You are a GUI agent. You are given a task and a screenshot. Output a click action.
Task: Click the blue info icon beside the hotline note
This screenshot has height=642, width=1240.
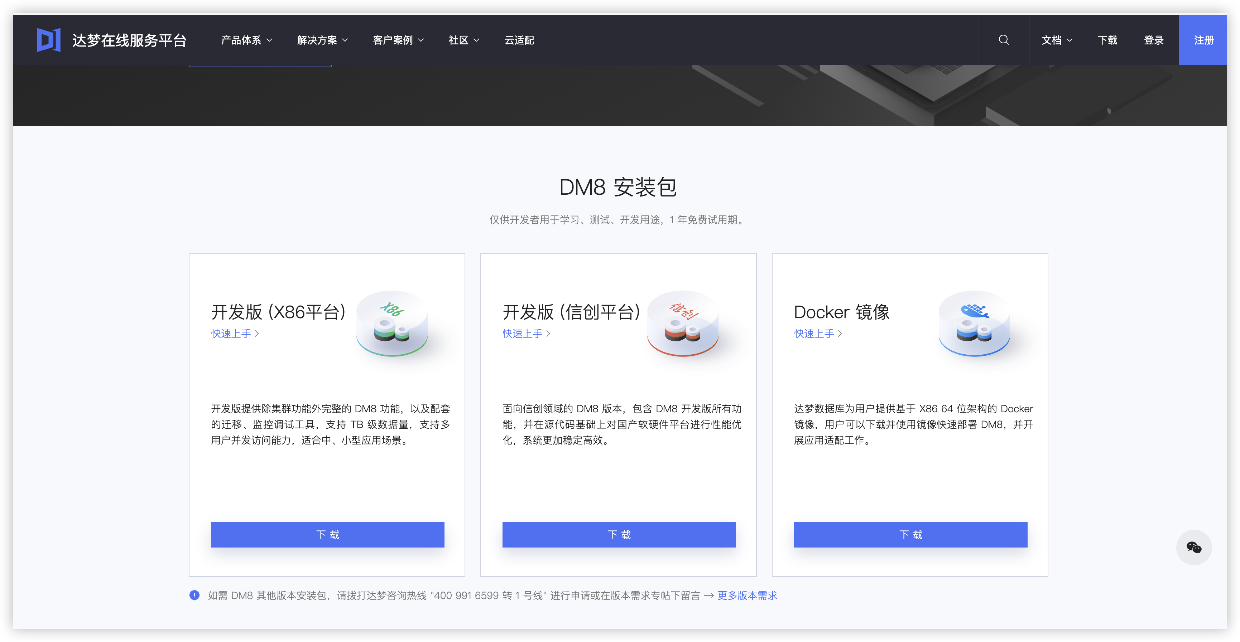194,595
